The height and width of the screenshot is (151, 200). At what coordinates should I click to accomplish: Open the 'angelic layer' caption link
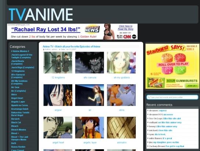pos(90,143)
